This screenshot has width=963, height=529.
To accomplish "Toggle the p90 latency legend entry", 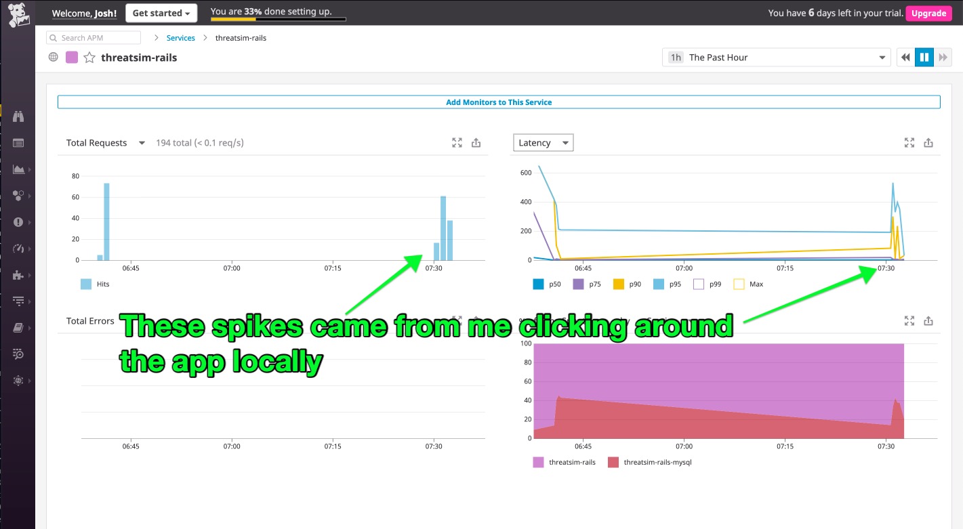I will point(627,284).
